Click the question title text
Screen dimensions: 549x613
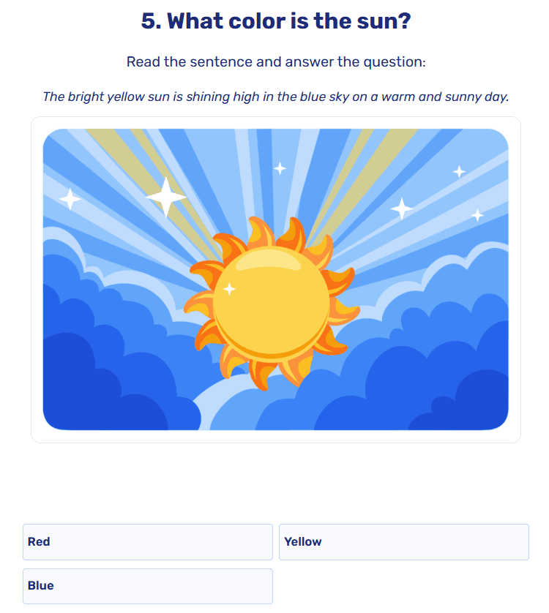click(x=274, y=21)
